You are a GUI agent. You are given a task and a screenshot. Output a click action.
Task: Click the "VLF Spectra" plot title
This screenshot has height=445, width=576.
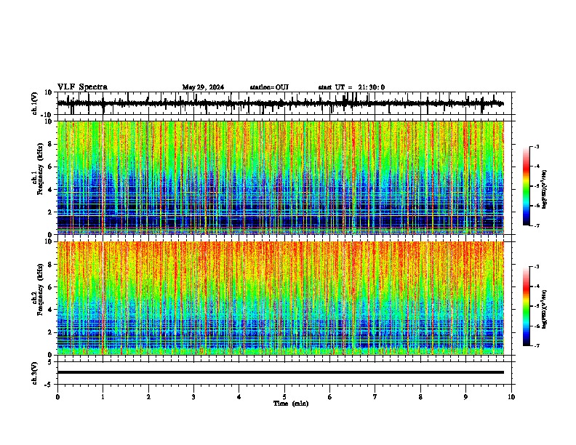(x=82, y=87)
